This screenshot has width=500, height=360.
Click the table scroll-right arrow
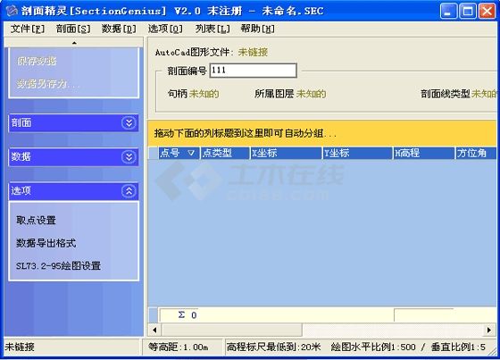(x=489, y=330)
